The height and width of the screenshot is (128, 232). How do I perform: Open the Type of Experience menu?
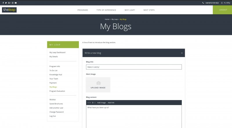tap(106, 10)
